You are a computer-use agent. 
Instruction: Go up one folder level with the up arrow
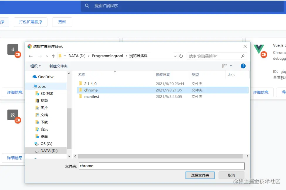[x=53, y=56]
